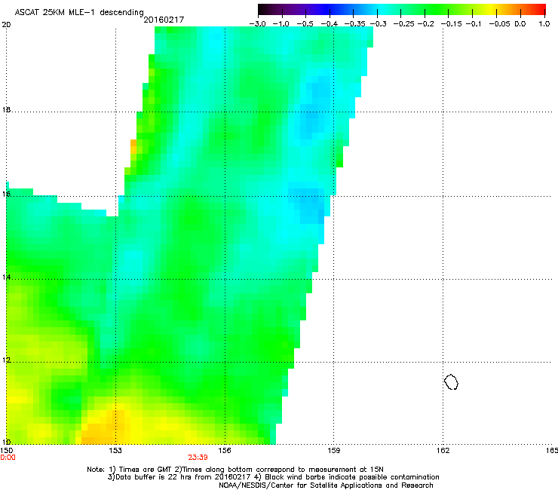Click the color bar label '-0.35'

pos(355,24)
